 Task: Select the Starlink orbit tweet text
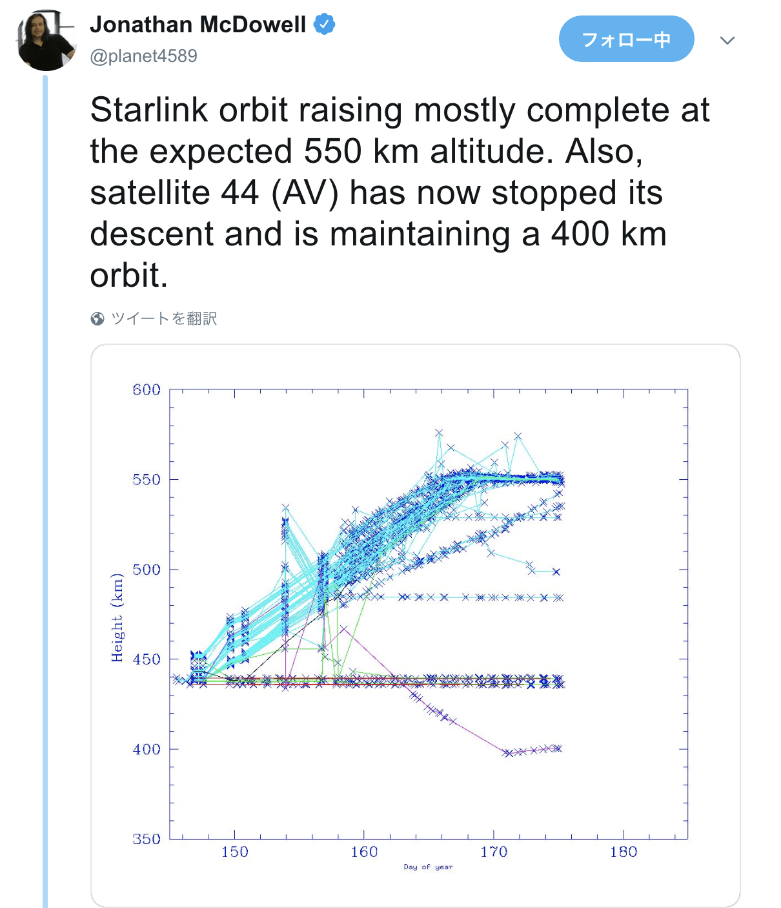click(400, 192)
